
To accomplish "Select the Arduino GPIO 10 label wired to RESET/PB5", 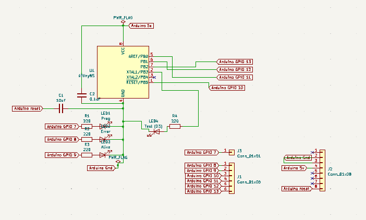I will coord(227,88).
